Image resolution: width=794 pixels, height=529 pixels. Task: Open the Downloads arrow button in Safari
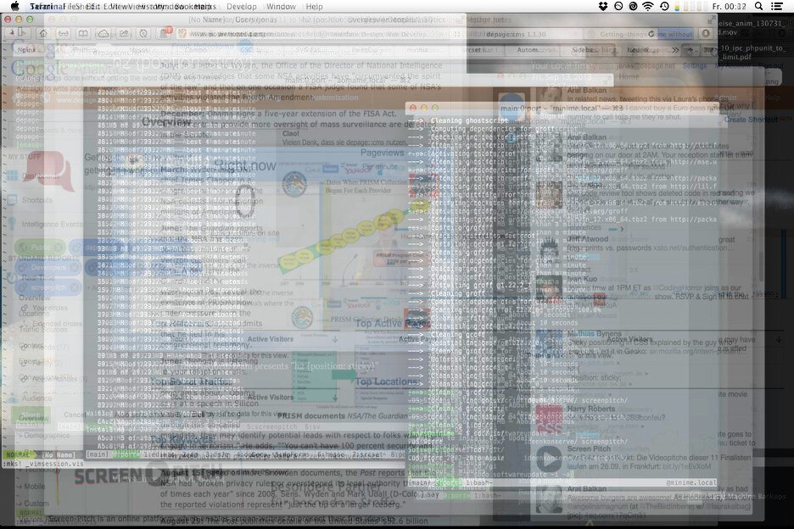coord(706,33)
